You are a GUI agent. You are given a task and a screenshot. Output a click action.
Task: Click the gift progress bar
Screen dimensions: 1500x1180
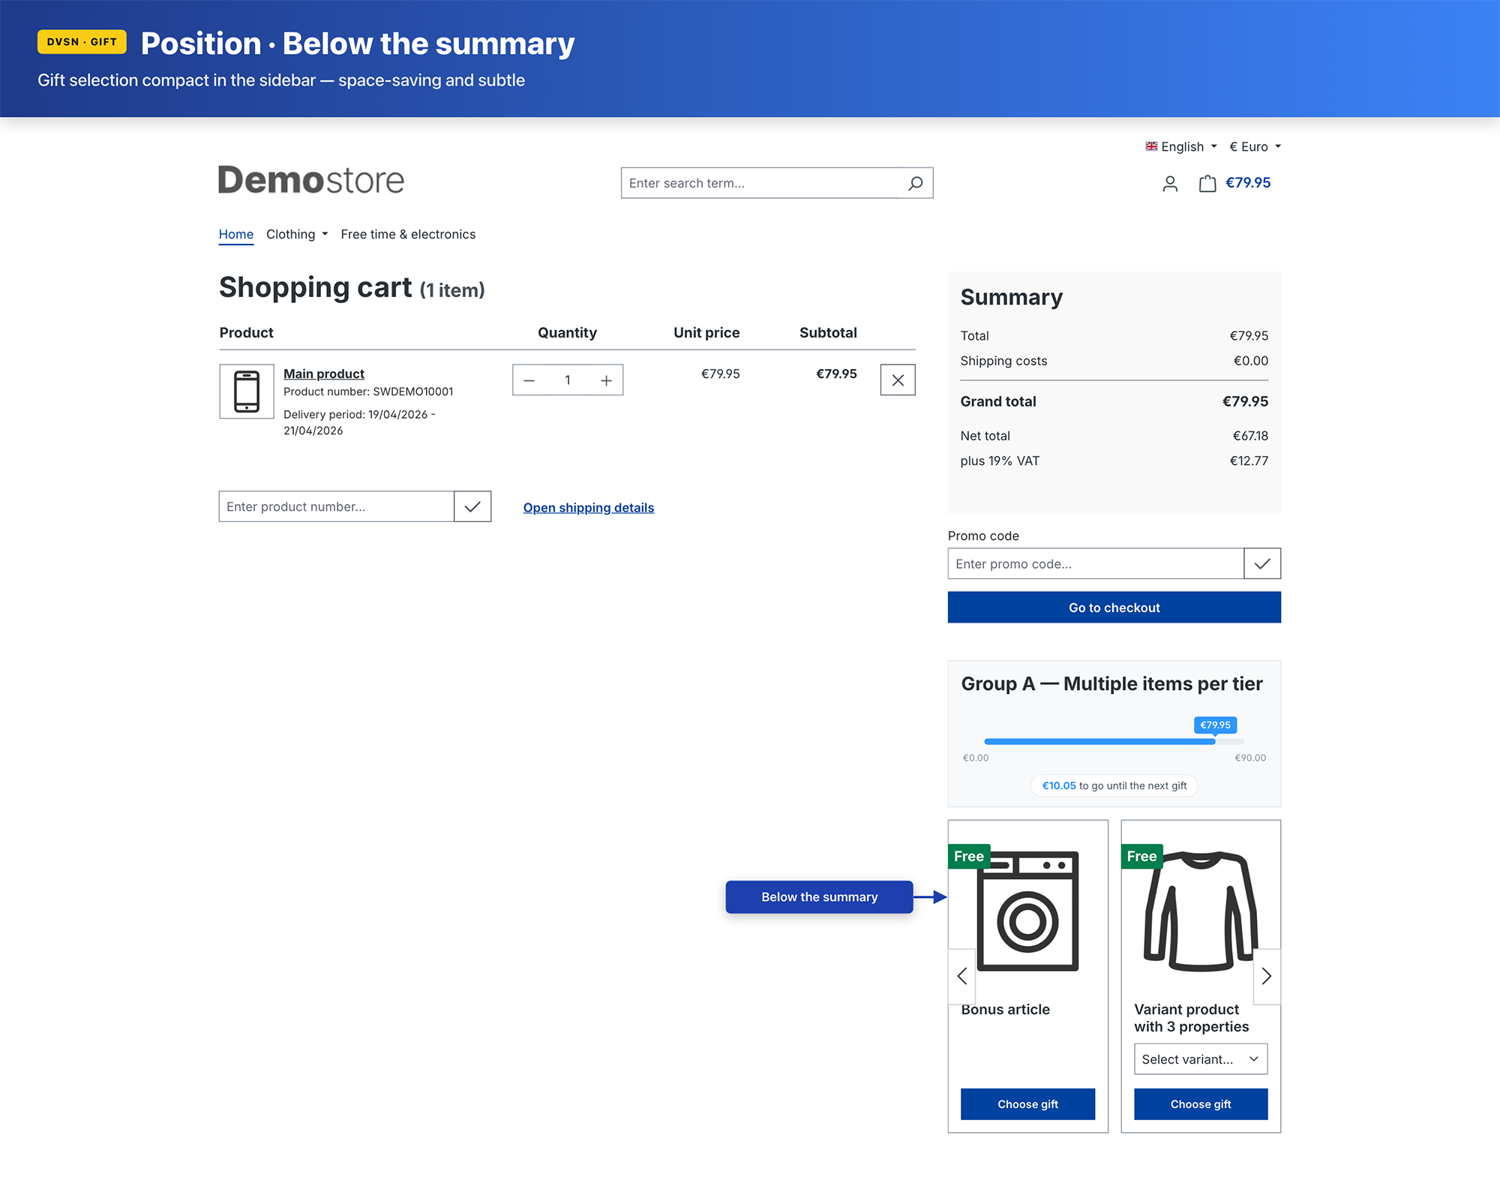pos(1113,741)
